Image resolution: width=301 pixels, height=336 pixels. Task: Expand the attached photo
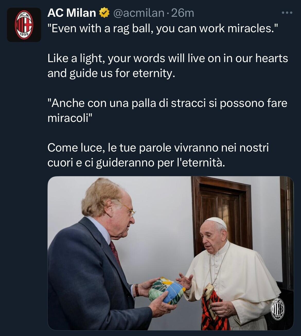tap(171, 253)
